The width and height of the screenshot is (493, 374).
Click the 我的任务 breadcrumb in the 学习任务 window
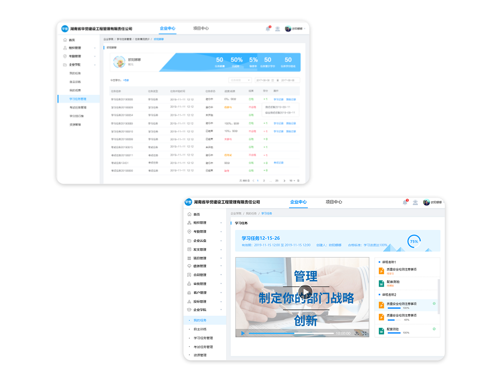pyautogui.click(x=251, y=213)
